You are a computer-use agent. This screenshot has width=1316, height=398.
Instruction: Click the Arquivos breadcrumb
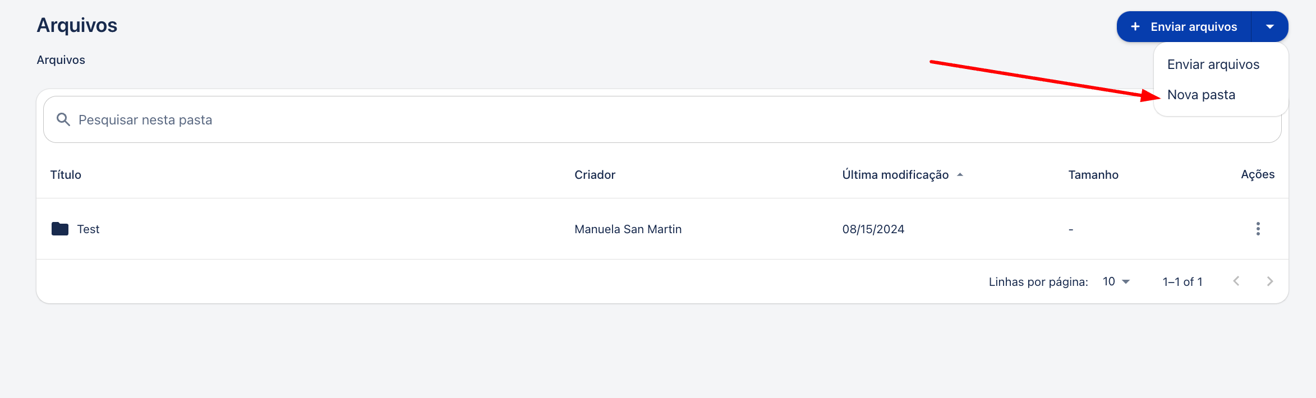pyautogui.click(x=61, y=60)
